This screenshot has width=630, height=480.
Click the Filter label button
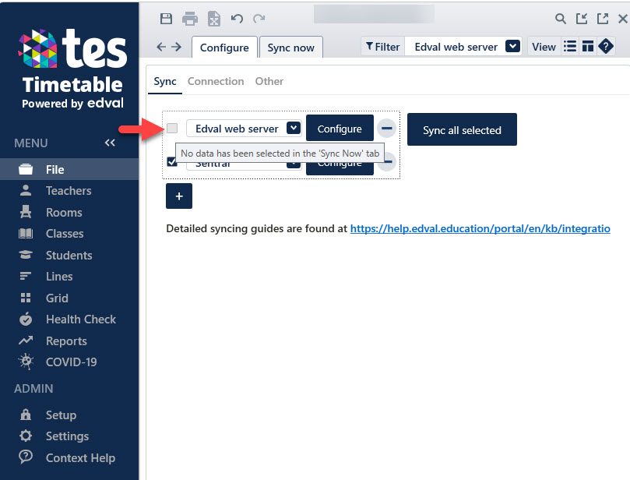click(x=383, y=47)
